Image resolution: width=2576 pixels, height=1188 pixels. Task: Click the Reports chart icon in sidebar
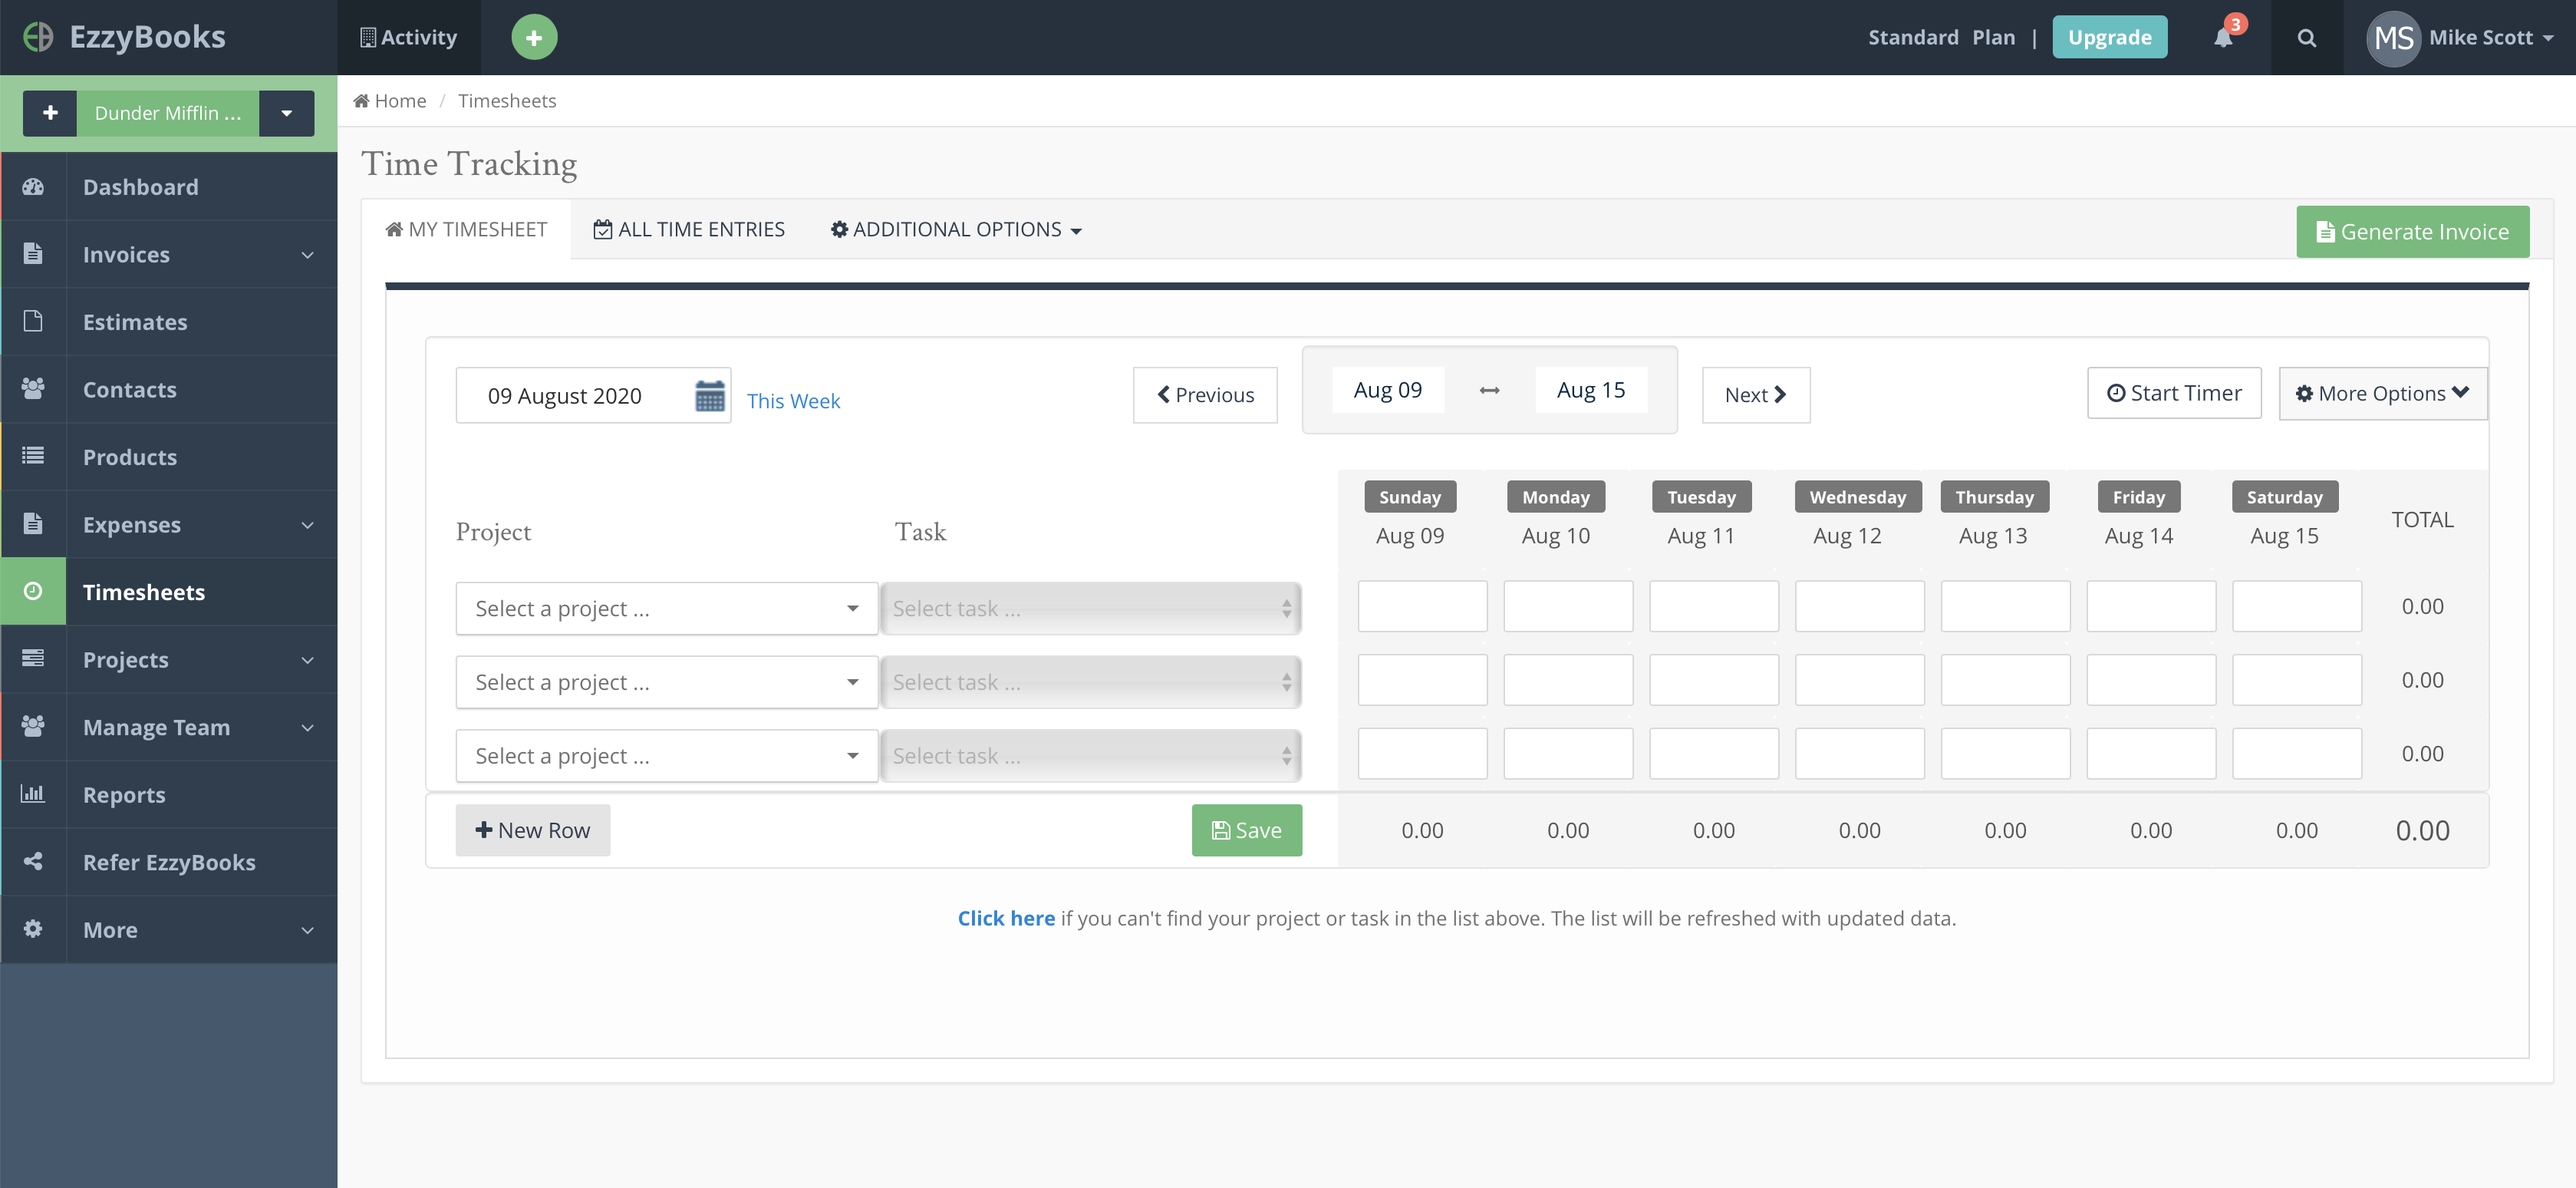[33, 794]
